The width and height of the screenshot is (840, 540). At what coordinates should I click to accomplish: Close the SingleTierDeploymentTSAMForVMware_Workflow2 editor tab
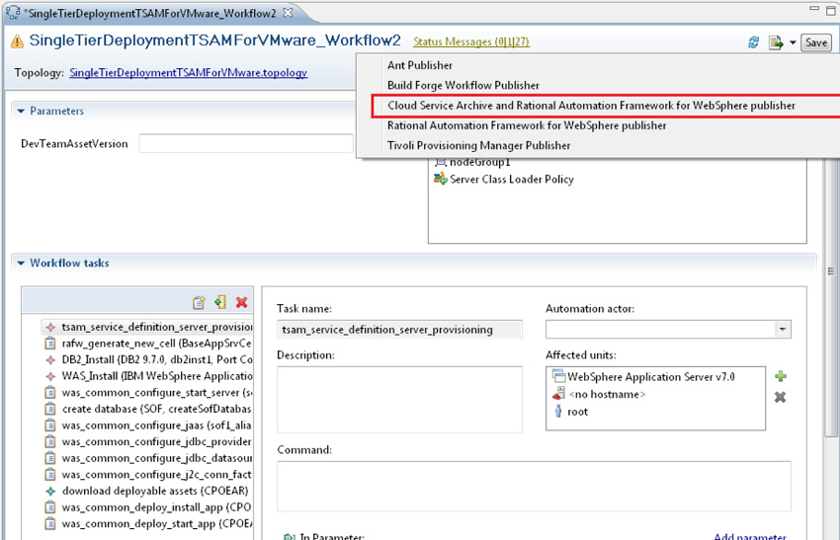click(x=288, y=12)
